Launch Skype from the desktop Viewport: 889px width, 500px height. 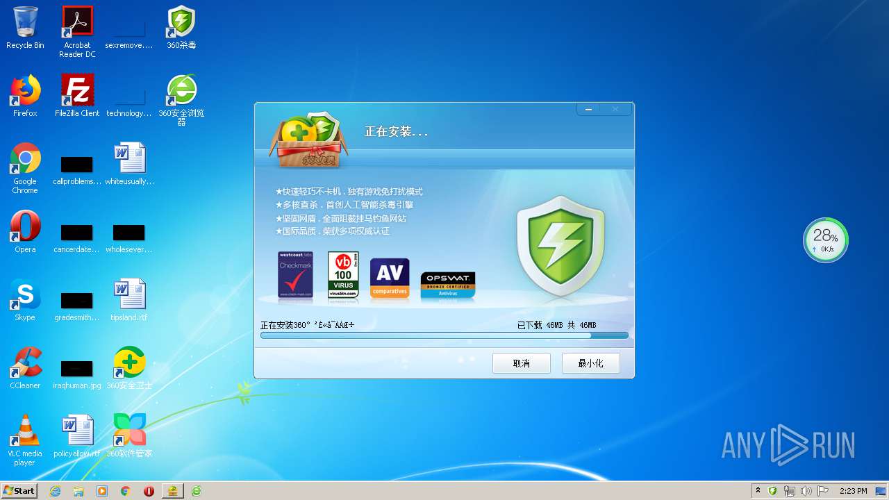point(25,300)
